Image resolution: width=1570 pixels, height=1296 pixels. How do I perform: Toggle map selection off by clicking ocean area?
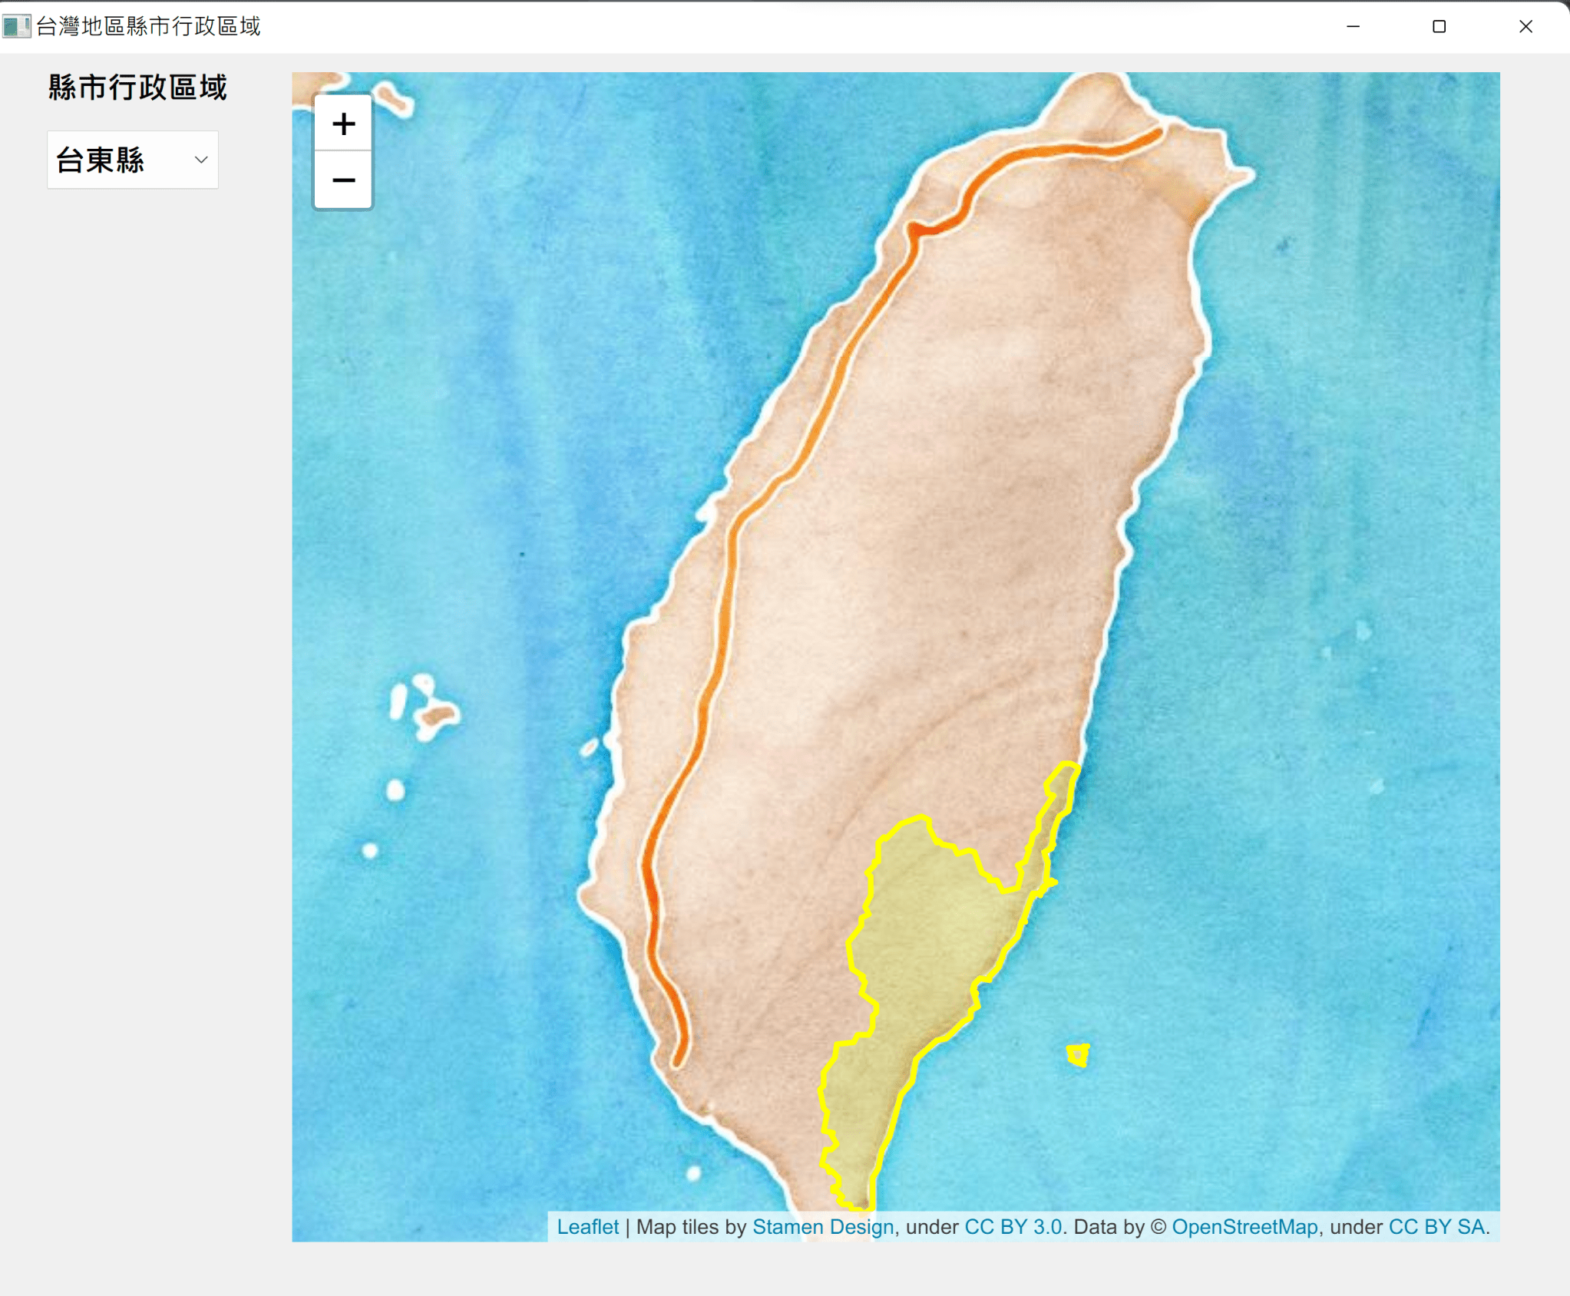pyautogui.click(x=1344, y=460)
